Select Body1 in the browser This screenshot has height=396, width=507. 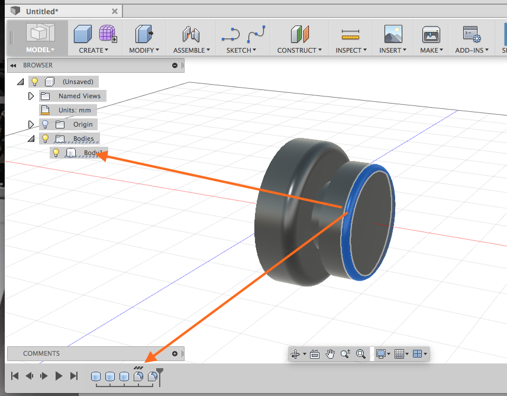pyautogui.click(x=93, y=153)
